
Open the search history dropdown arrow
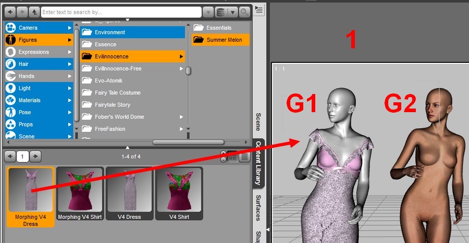(208, 12)
